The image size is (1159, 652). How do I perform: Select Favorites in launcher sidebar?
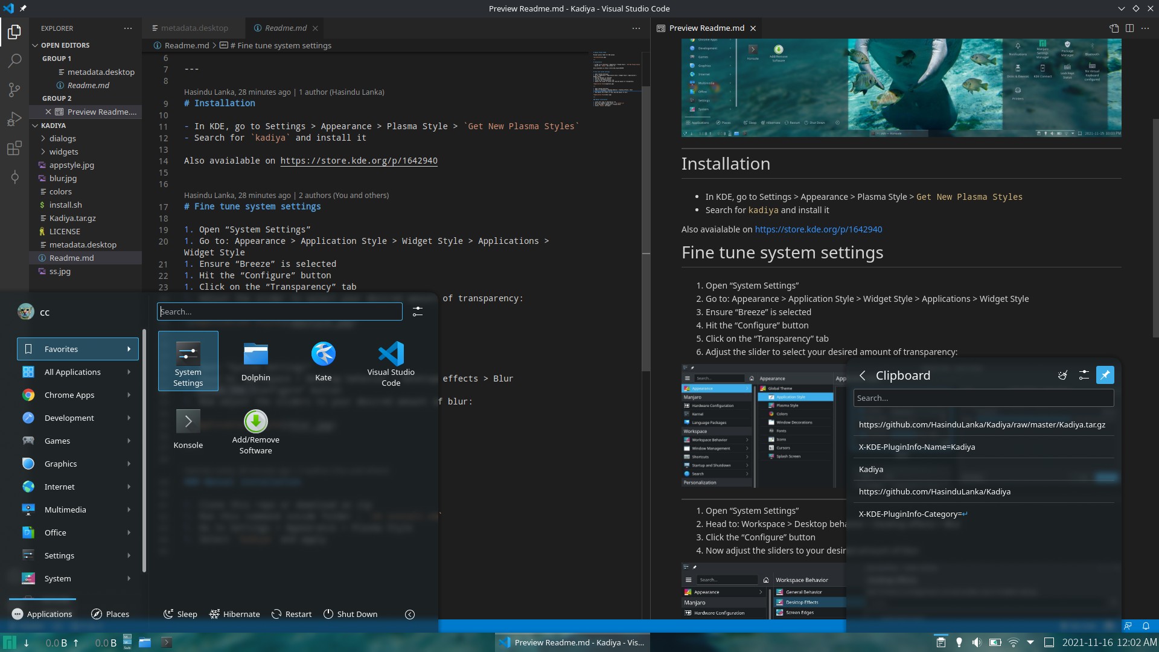coord(78,349)
